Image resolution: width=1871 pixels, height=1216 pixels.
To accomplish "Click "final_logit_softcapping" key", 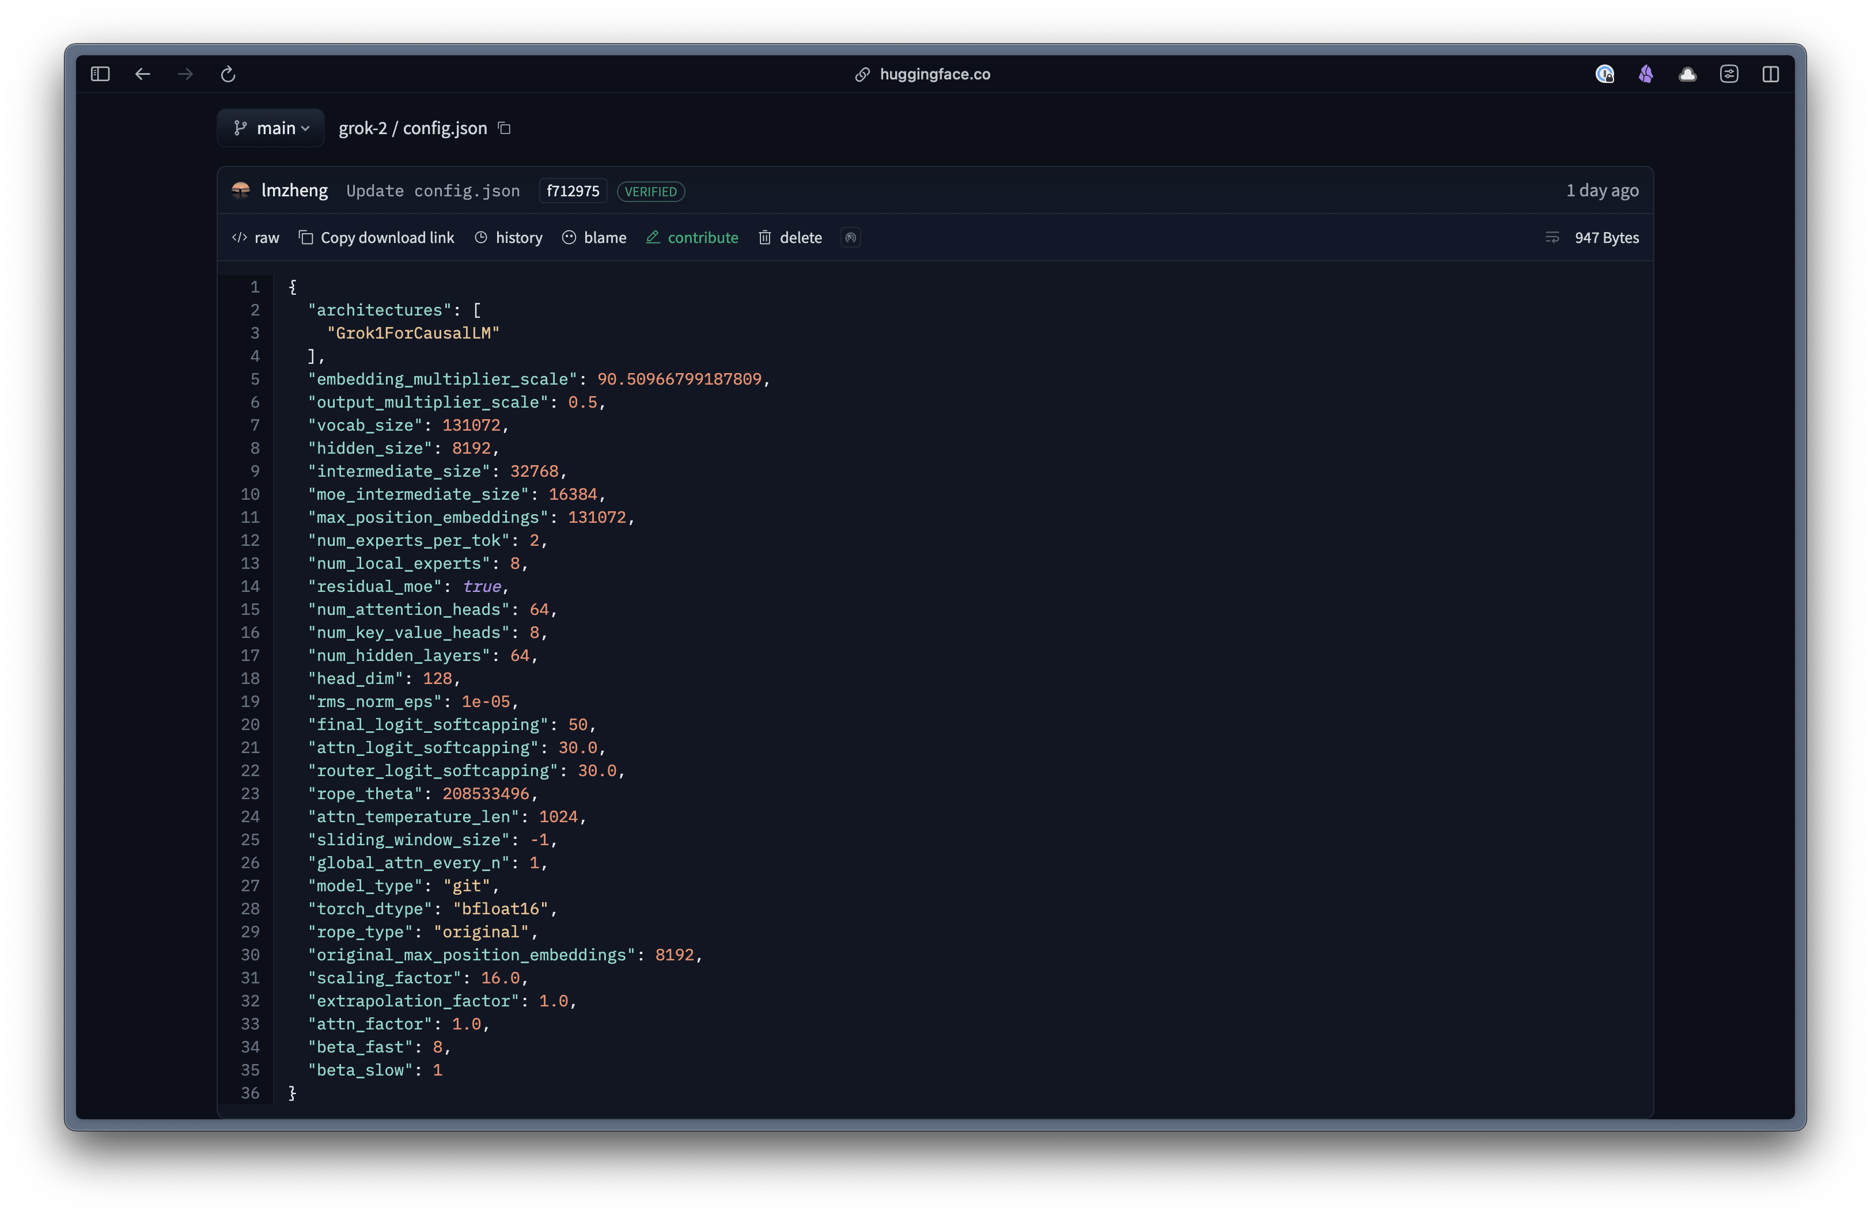I will (427, 724).
